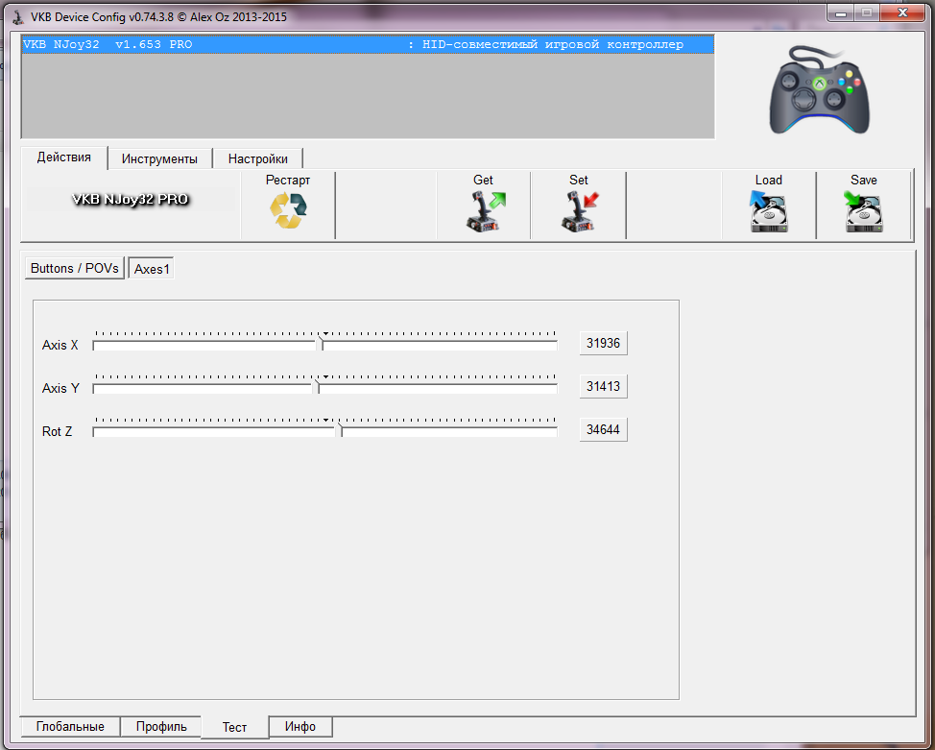Screen dimensions: 935x750
Task: Click the Load label text
Action: click(769, 180)
